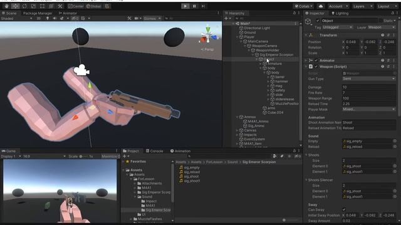Screen dimensions: 401x225
Task: Switch to the Lighting tab
Action: [340, 13]
